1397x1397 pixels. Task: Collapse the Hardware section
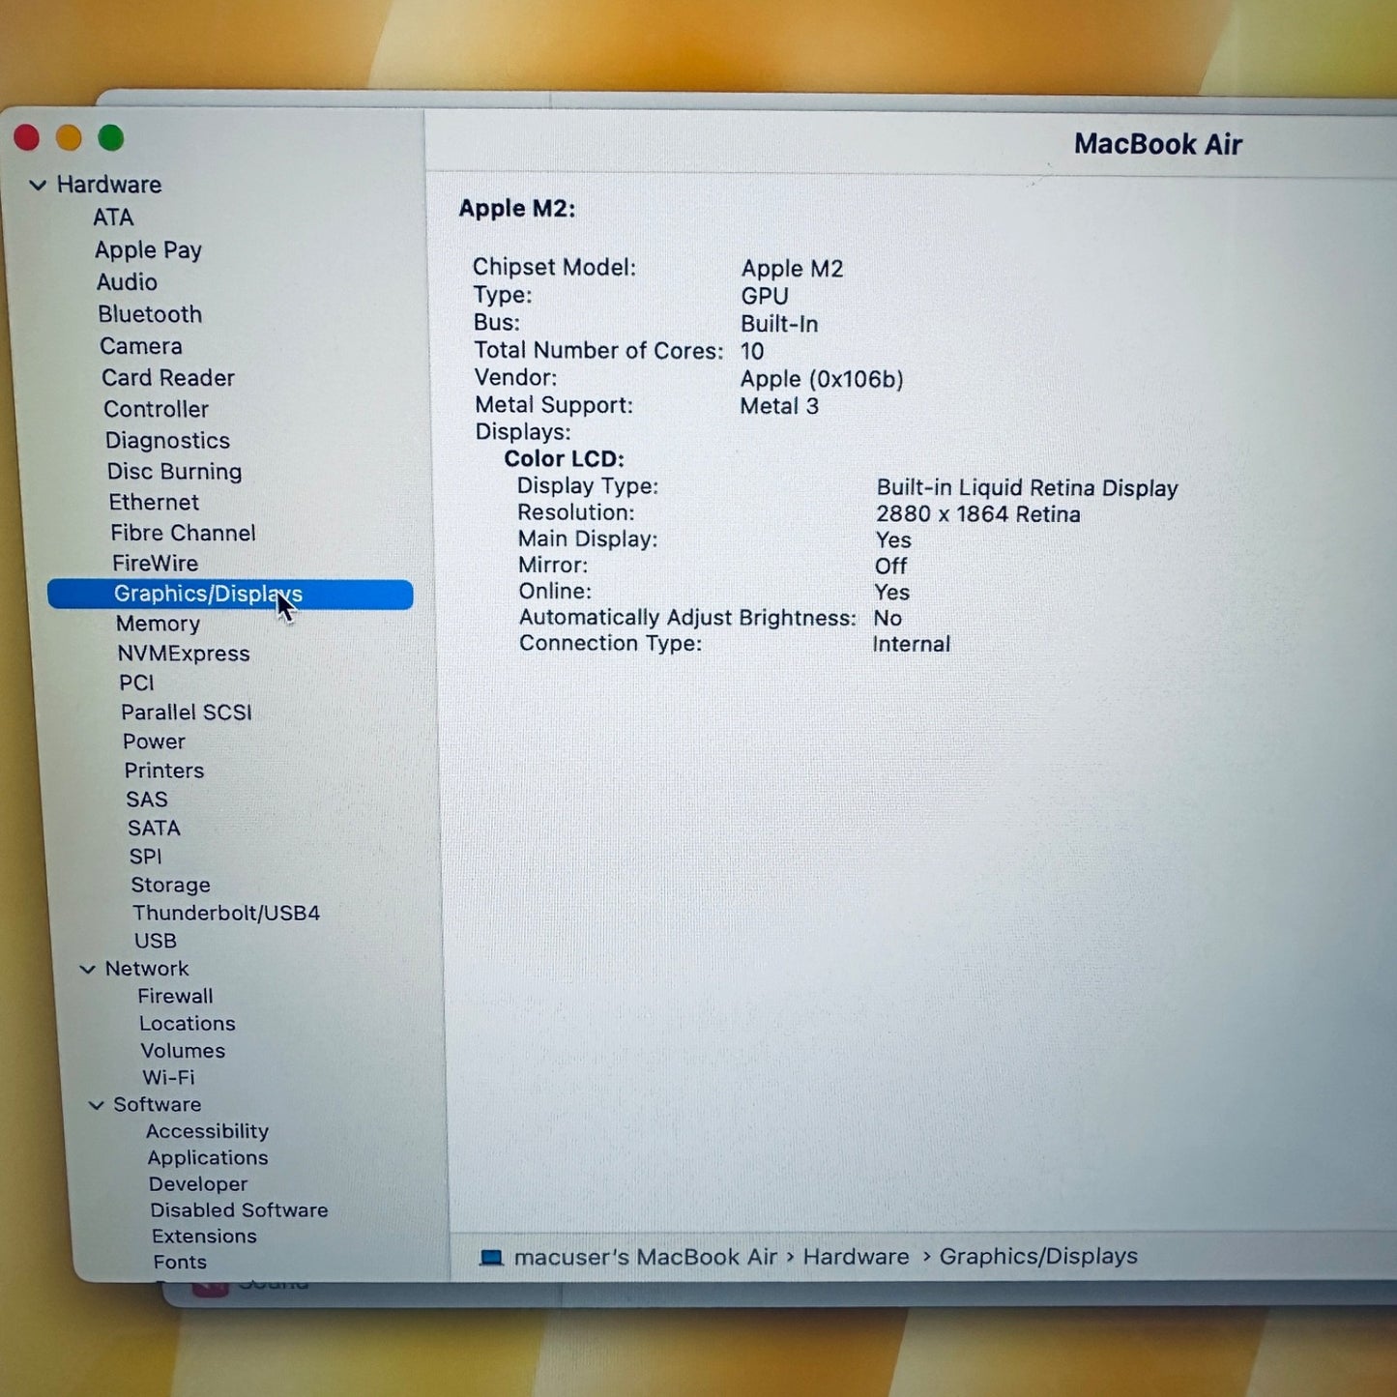click(x=39, y=185)
